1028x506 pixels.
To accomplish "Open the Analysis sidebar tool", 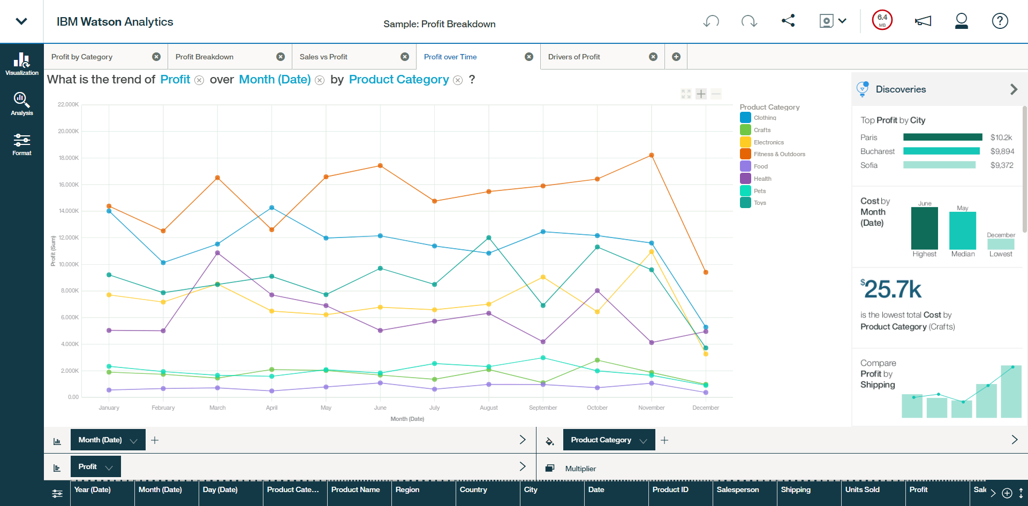I will pyautogui.click(x=22, y=104).
